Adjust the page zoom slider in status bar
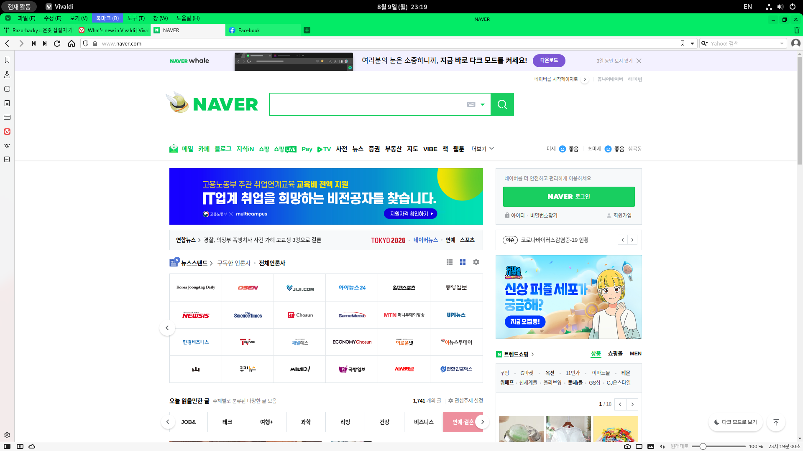Image resolution: width=803 pixels, height=451 pixels. point(703,446)
